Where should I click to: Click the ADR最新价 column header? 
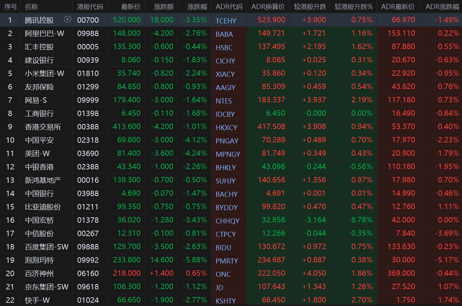tap(398, 6)
